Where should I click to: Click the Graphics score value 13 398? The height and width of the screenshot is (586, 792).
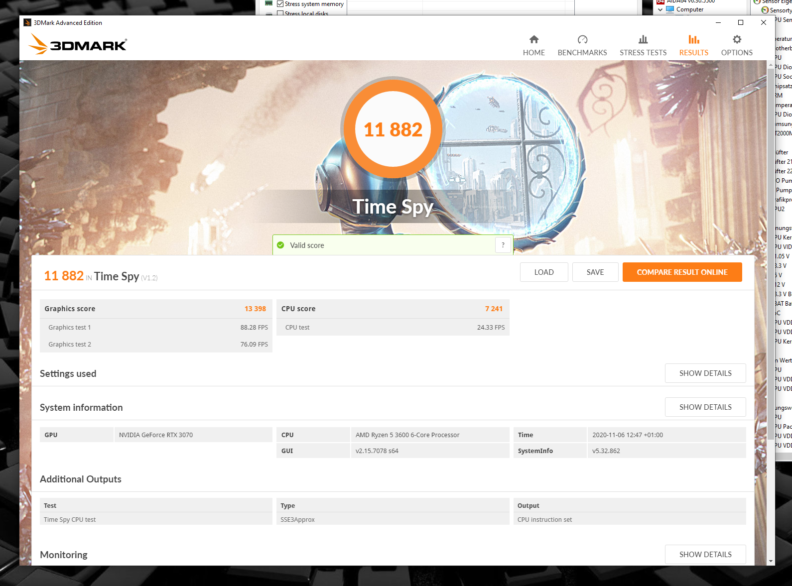(x=255, y=309)
